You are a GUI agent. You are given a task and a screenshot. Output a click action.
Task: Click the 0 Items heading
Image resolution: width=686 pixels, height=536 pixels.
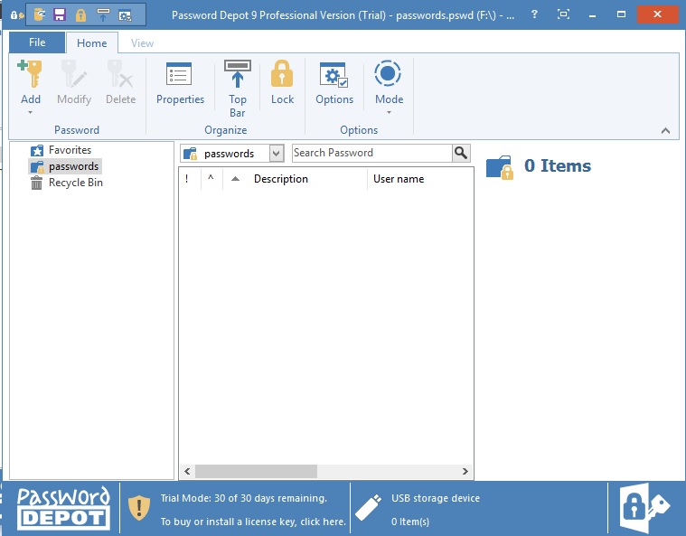558,165
